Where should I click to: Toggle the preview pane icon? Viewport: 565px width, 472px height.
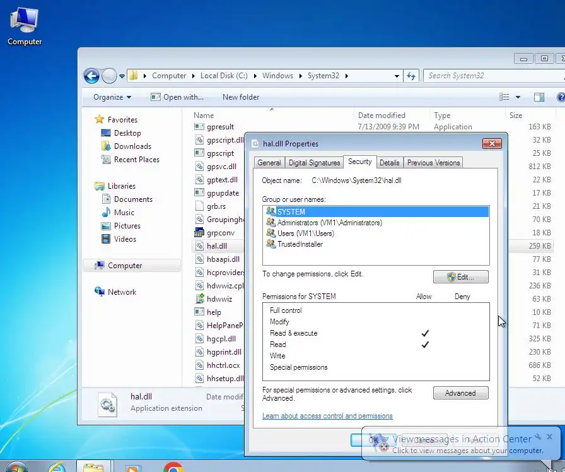(539, 97)
